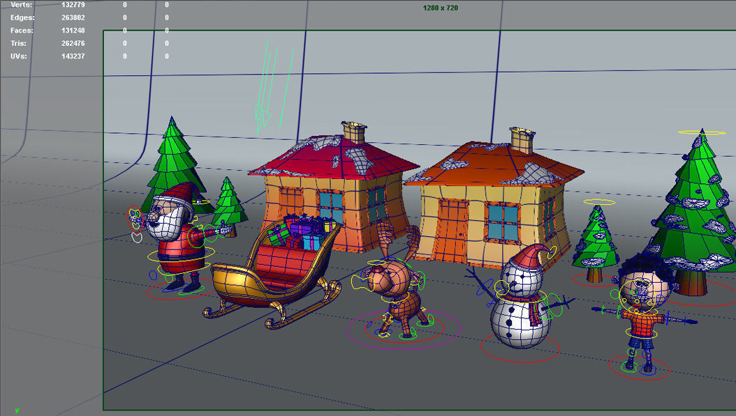The image size is (736, 416).
Task: Select the reindeer character's head
Action: coord(390,277)
